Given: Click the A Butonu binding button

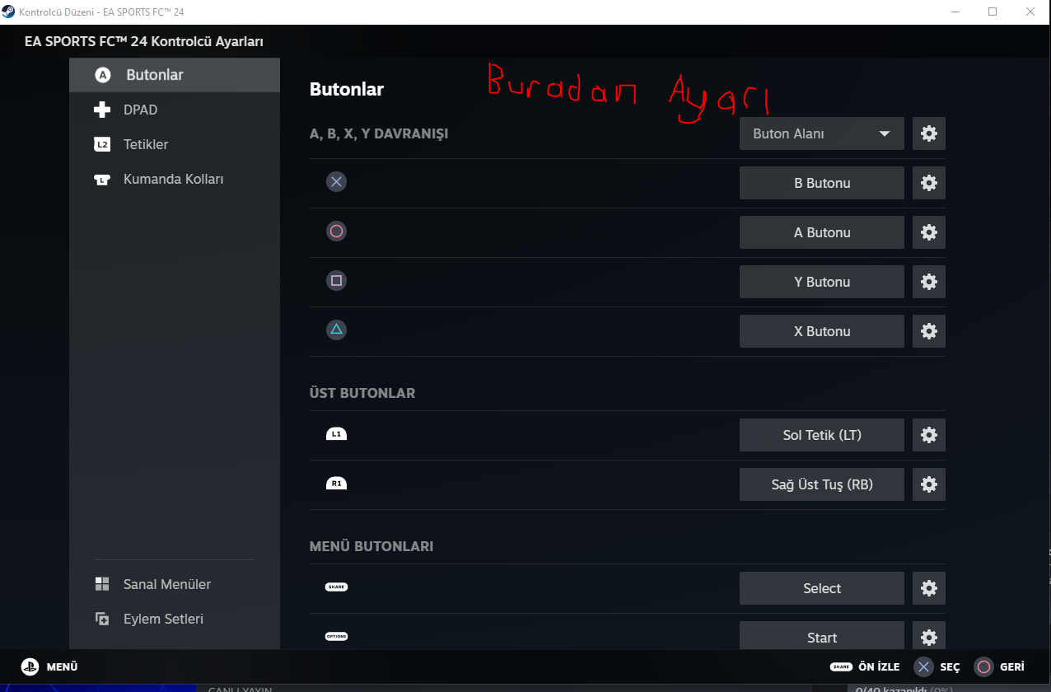Looking at the screenshot, I should pos(822,232).
